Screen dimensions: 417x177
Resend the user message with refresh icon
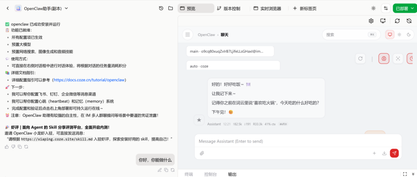(173, 170)
